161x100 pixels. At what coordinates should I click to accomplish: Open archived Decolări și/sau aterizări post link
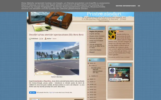point(97,70)
